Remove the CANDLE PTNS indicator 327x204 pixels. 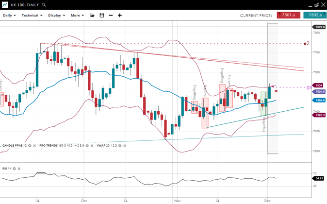coord(35,146)
